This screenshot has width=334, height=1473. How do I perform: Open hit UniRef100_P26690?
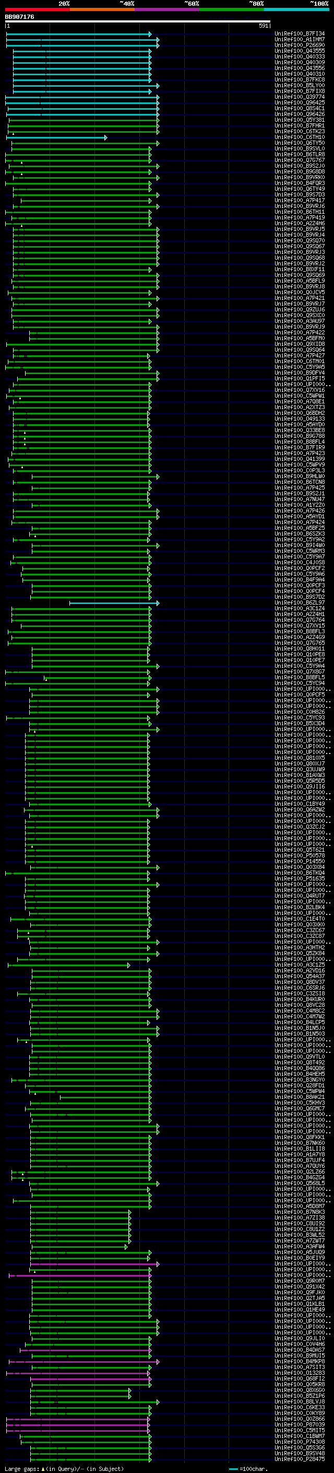click(x=300, y=46)
